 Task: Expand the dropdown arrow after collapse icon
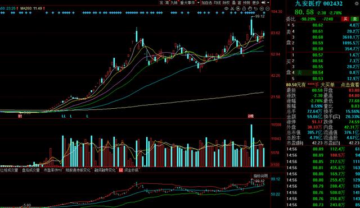click(x=268, y=2)
